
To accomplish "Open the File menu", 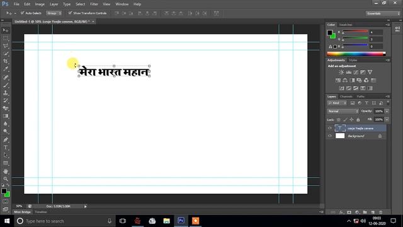I will pyautogui.click(x=16, y=4).
